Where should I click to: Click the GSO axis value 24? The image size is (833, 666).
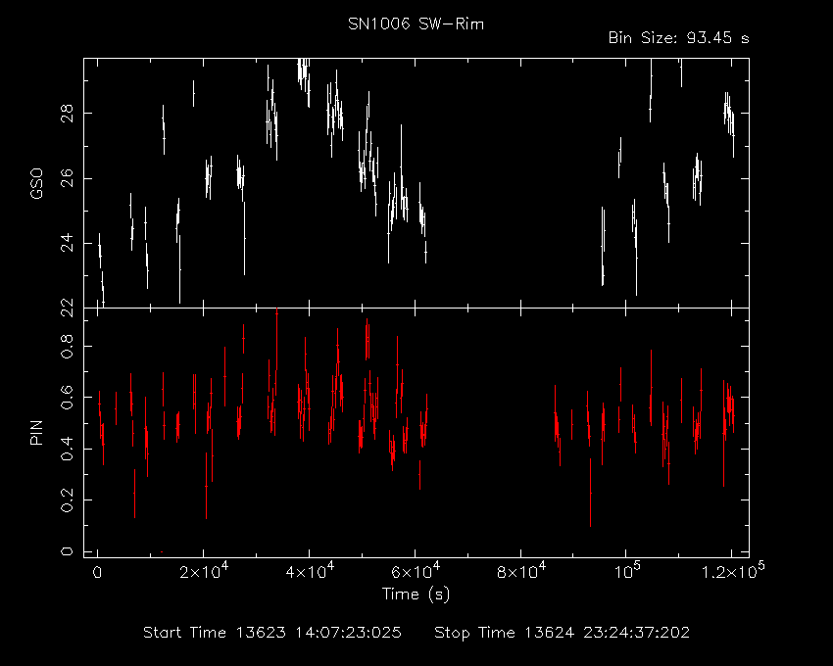click(67, 244)
